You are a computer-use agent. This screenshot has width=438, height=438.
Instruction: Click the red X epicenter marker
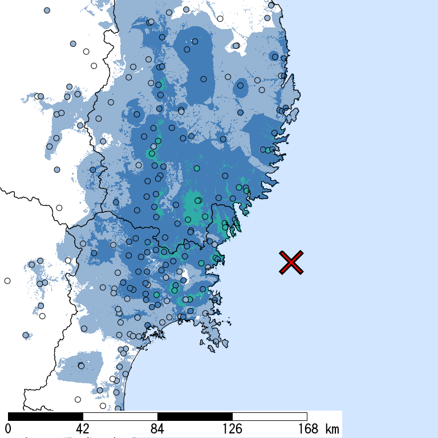coord(291,262)
